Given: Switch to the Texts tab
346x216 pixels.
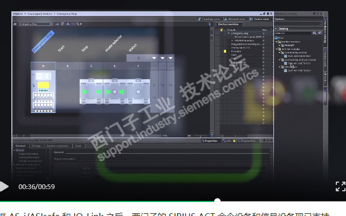Looking at the screenshot, I should [79, 146].
